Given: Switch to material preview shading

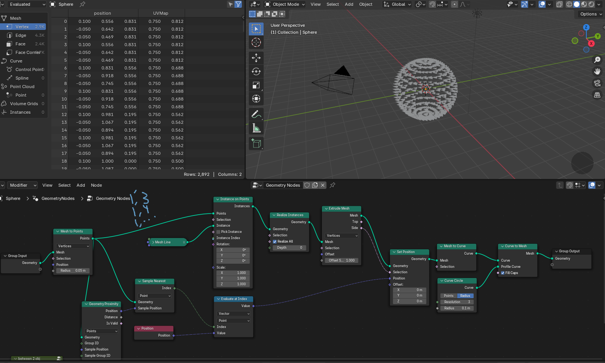Looking at the screenshot, I should 584,4.
